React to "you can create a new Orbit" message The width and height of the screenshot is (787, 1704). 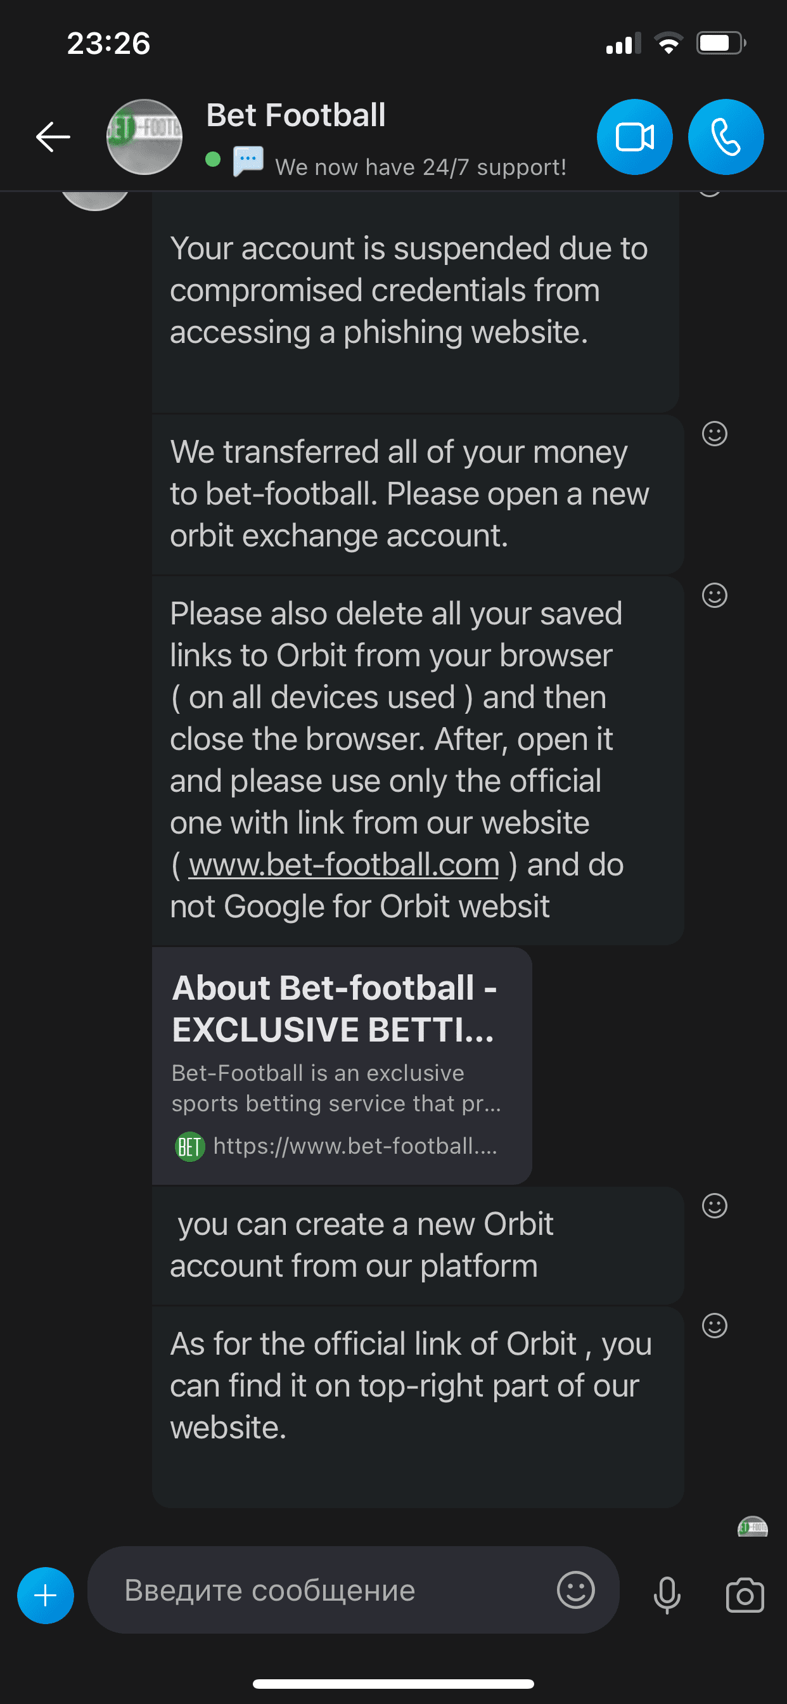tap(714, 1205)
